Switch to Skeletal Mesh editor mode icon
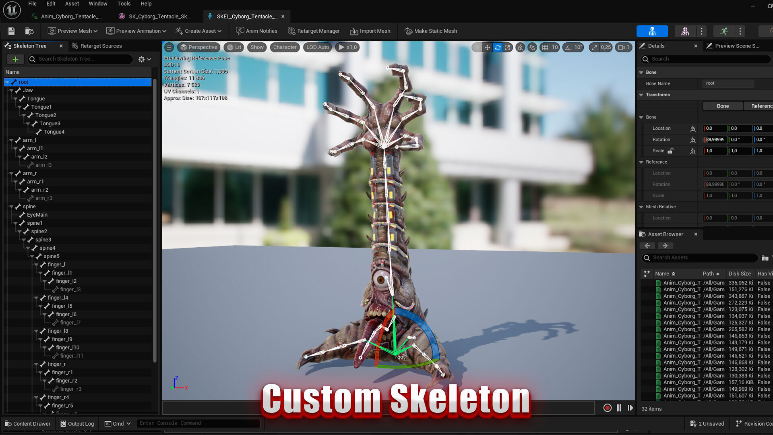773x435 pixels. [x=685, y=31]
